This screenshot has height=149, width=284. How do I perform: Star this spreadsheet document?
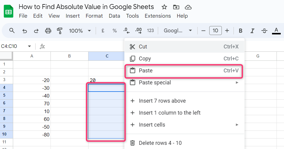point(164,7)
